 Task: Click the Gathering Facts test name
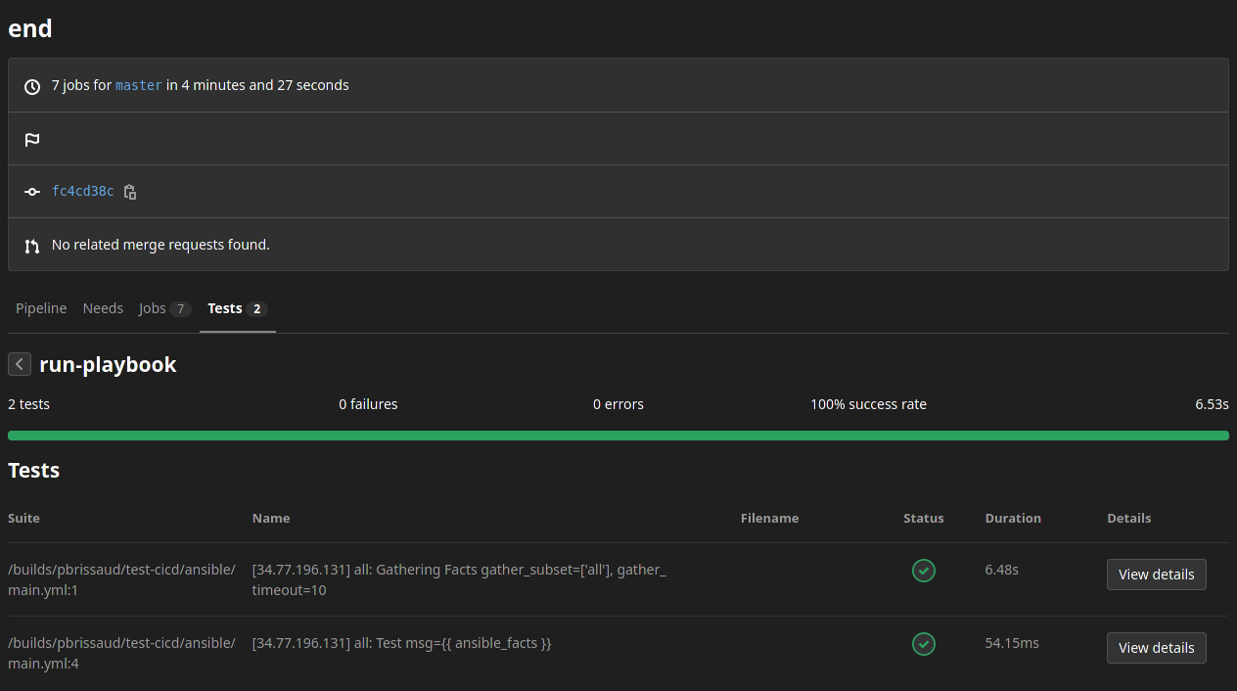459,579
